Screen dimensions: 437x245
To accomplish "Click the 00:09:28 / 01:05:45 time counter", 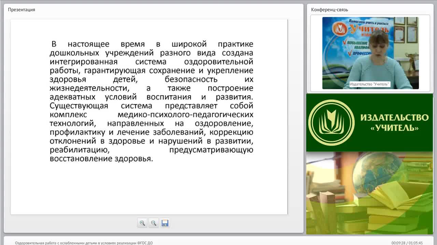I will coord(407,243).
